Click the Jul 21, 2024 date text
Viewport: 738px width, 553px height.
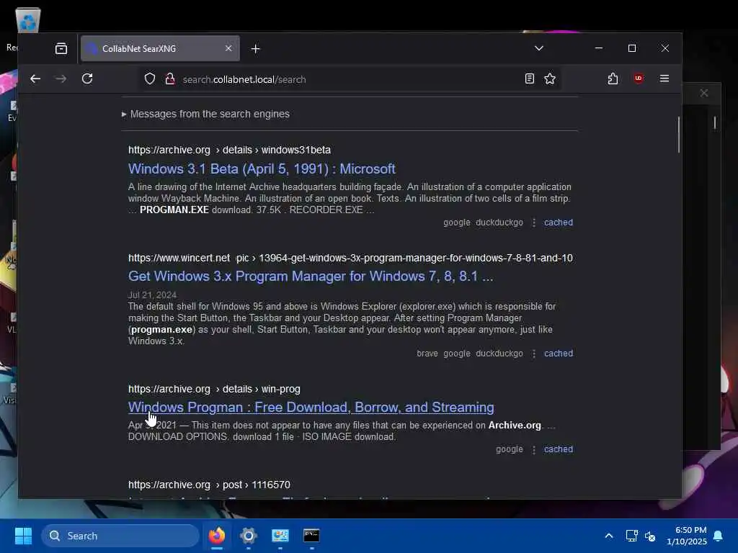152,295
